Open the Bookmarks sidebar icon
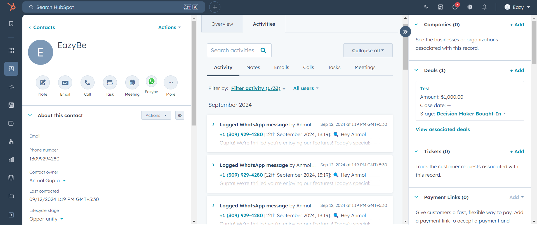 11,24
